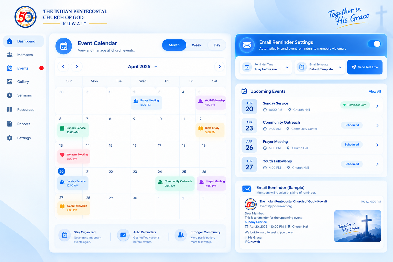The width and height of the screenshot is (393, 262).
Task: Click the Send Test Email button
Action: coord(365,67)
